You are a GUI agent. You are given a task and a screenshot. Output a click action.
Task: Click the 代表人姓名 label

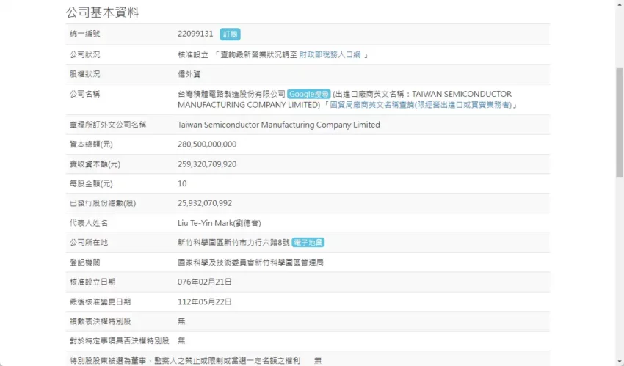coord(89,223)
